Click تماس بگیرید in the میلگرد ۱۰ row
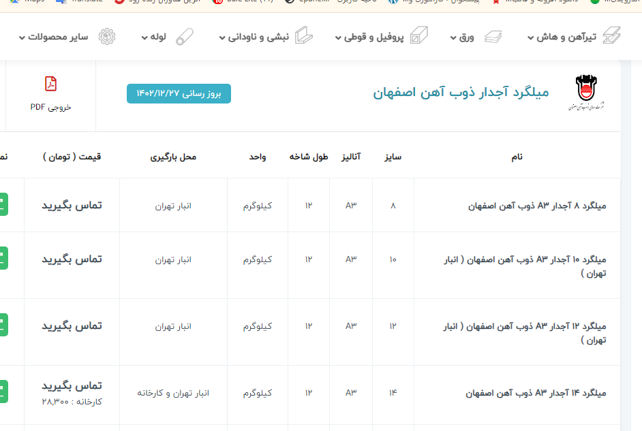The image size is (642, 431). click(x=72, y=259)
